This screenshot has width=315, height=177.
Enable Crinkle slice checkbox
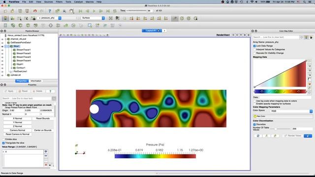pyautogui.click(x=3, y=139)
